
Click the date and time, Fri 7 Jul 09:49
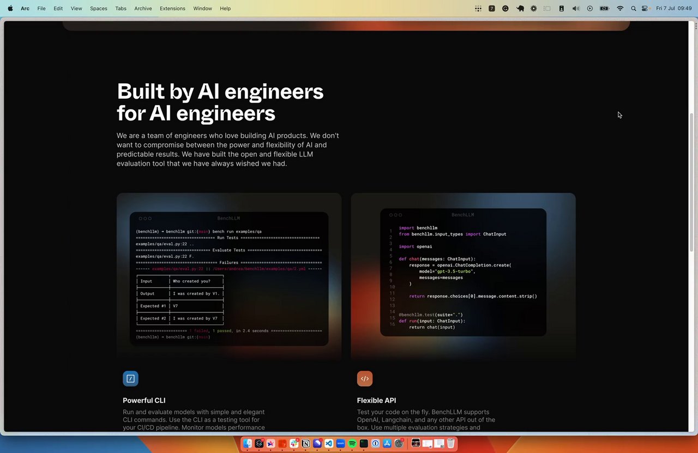point(673,8)
